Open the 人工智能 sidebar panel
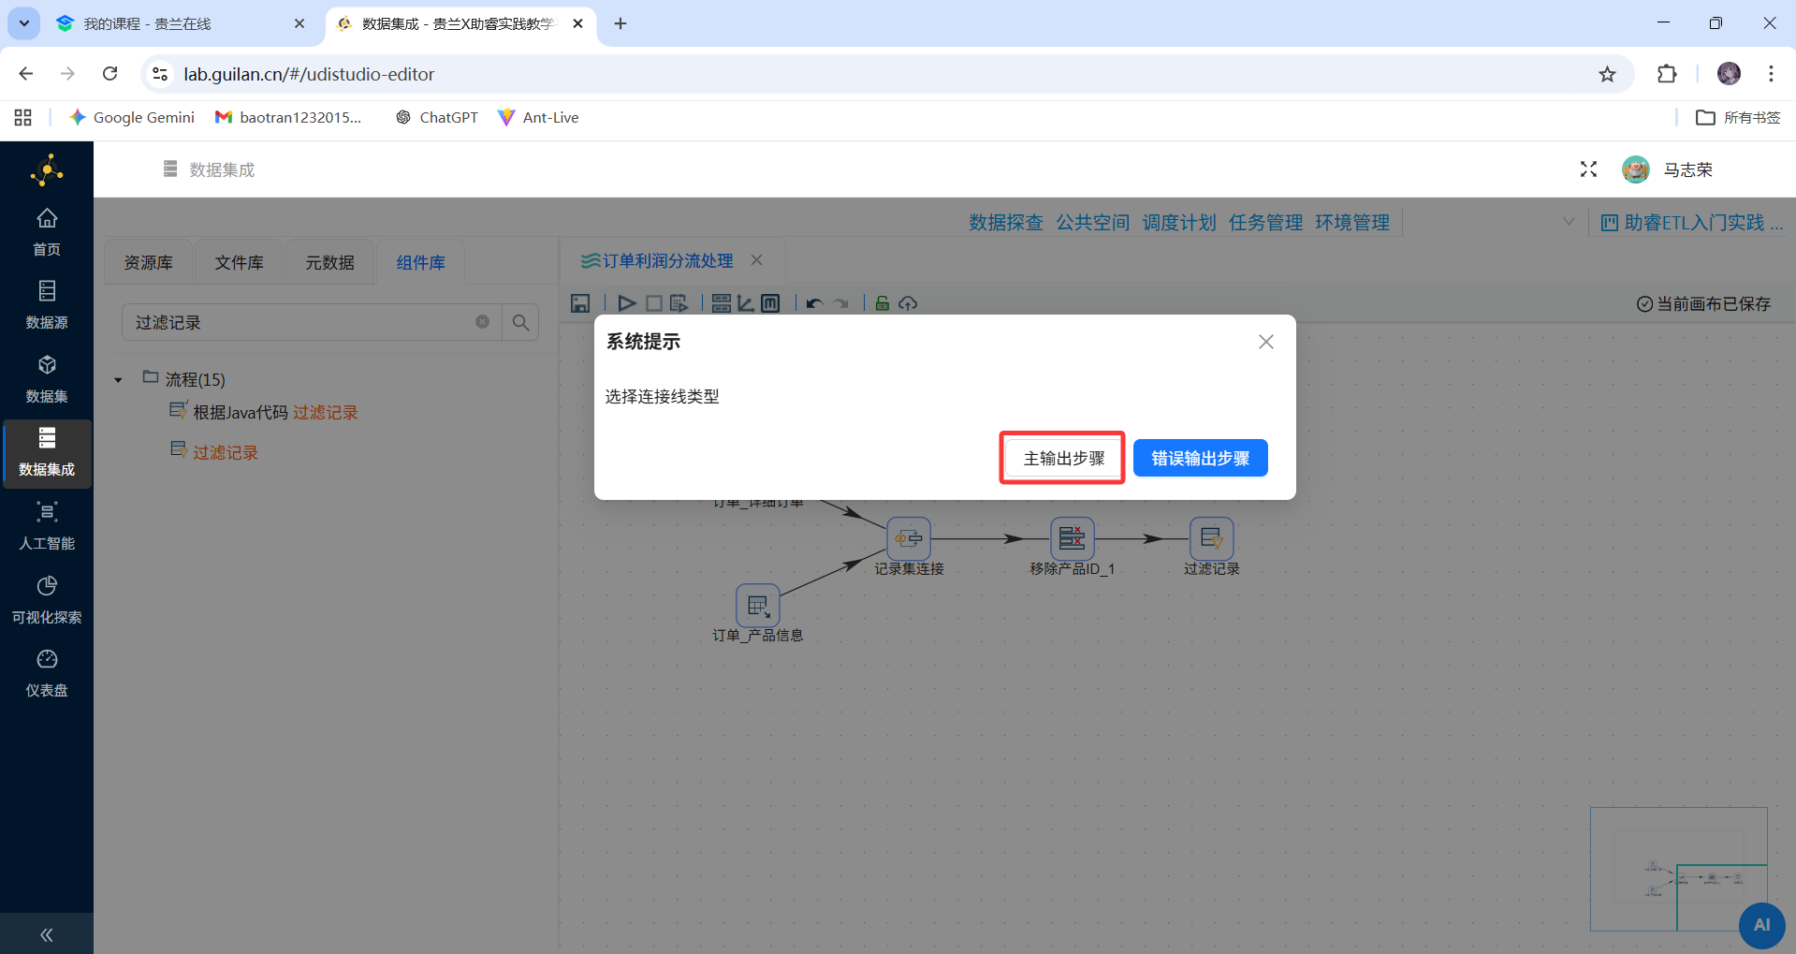Image resolution: width=1796 pixels, height=954 pixels. click(x=47, y=525)
